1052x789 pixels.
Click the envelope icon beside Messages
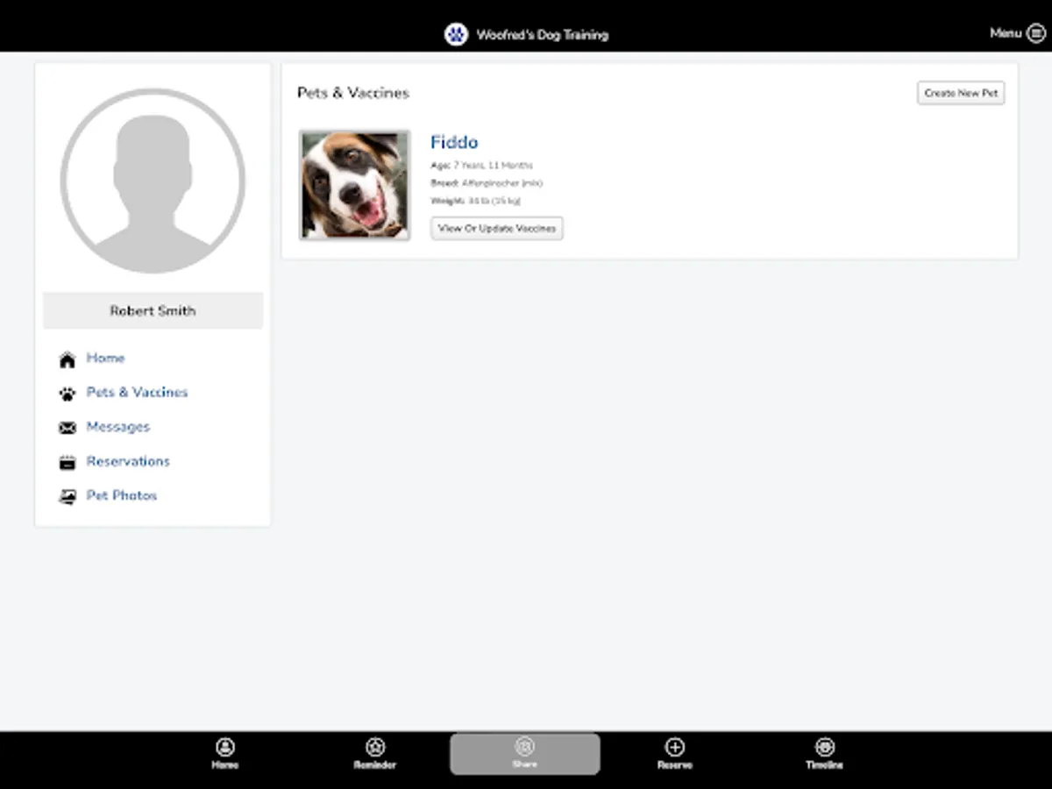pos(68,427)
